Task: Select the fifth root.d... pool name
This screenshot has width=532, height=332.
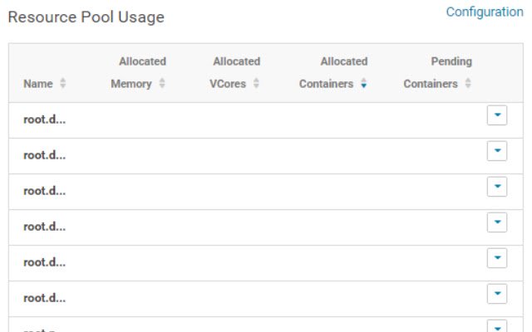Action: [44, 262]
